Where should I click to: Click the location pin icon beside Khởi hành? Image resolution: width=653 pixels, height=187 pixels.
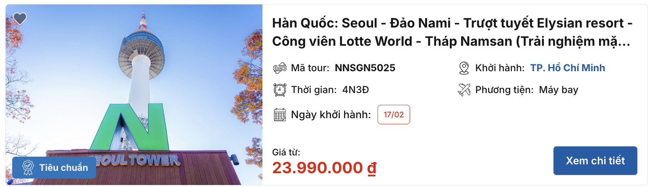point(464,68)
